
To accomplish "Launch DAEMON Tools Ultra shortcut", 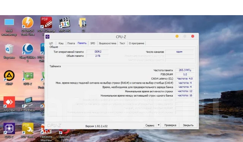I will [28, 26].
